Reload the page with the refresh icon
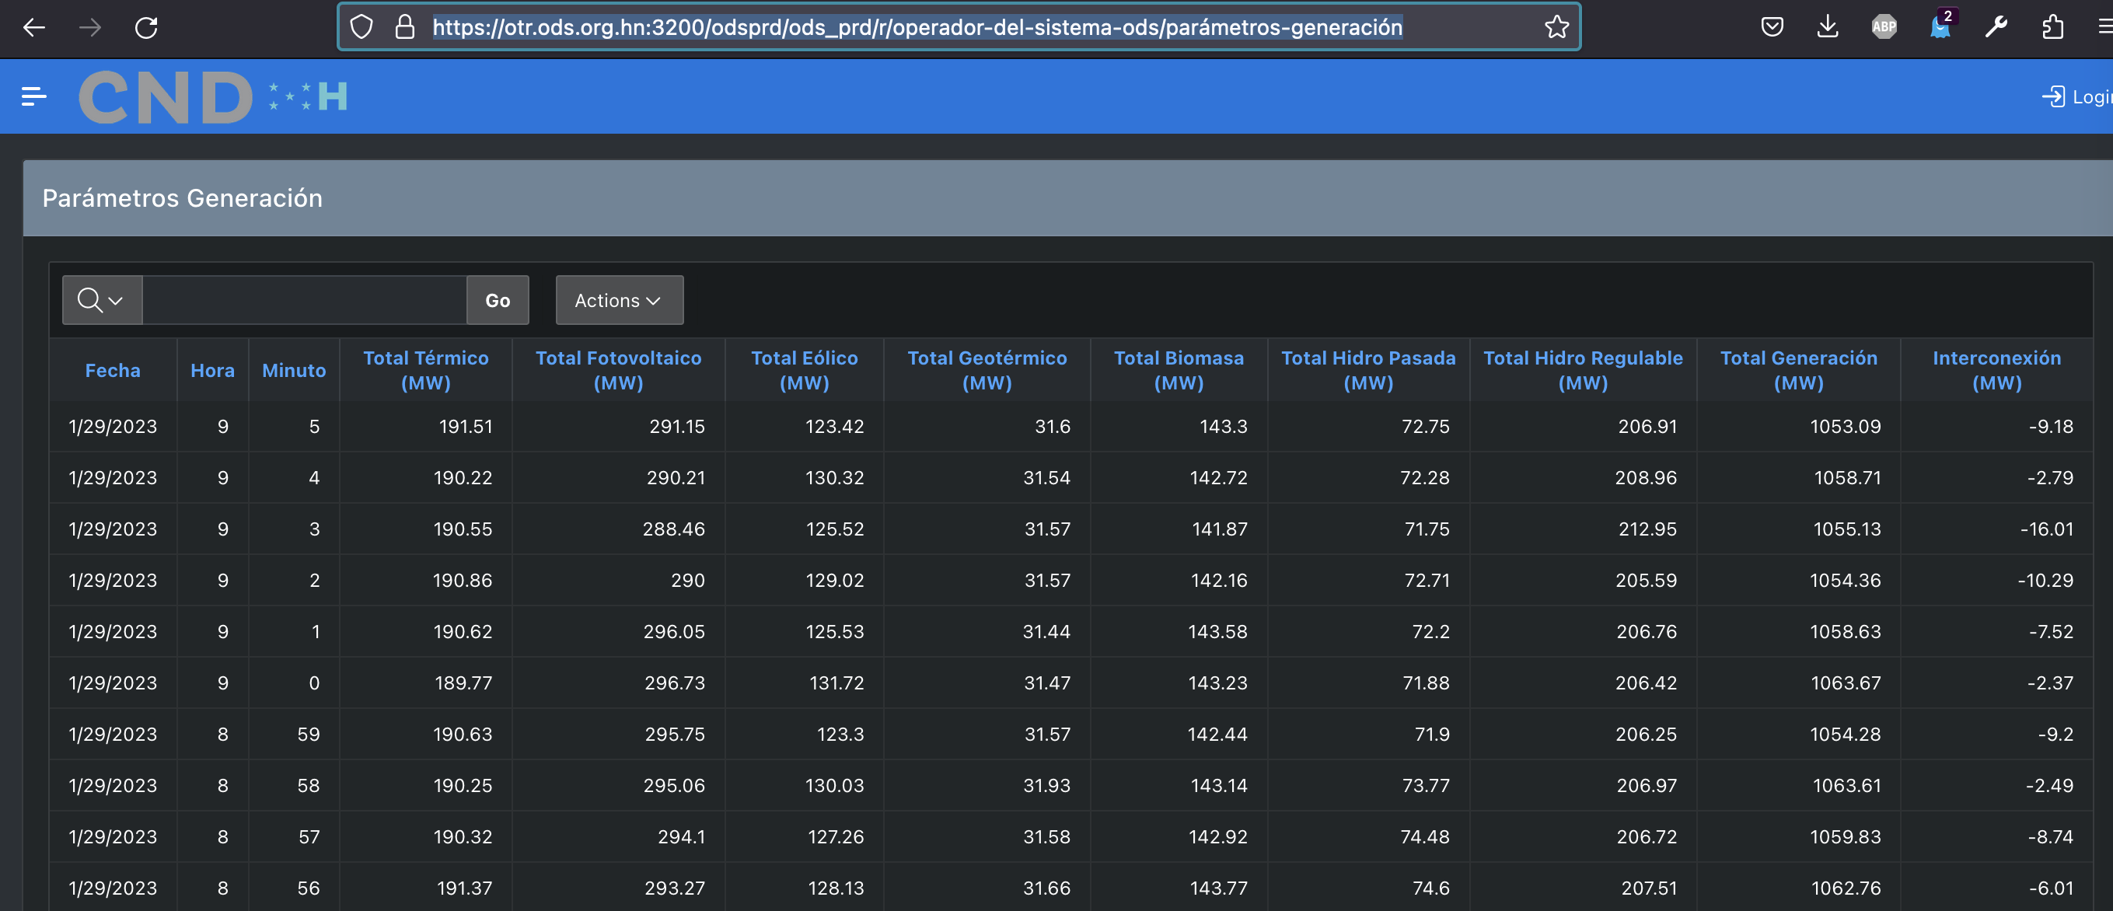The width and height of the screenshot is (2113, 911). pyautogui.click(x=146, y=27)
